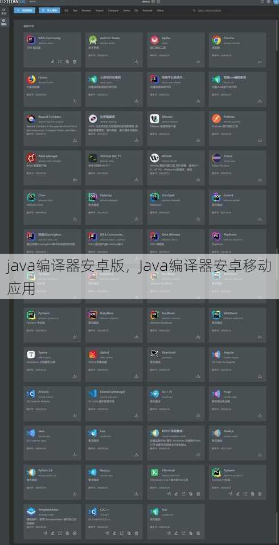Image resolution: width=279 pixels, height=545 pixels.
Task: Download the Android Studio template
Action: pos(137,61)
